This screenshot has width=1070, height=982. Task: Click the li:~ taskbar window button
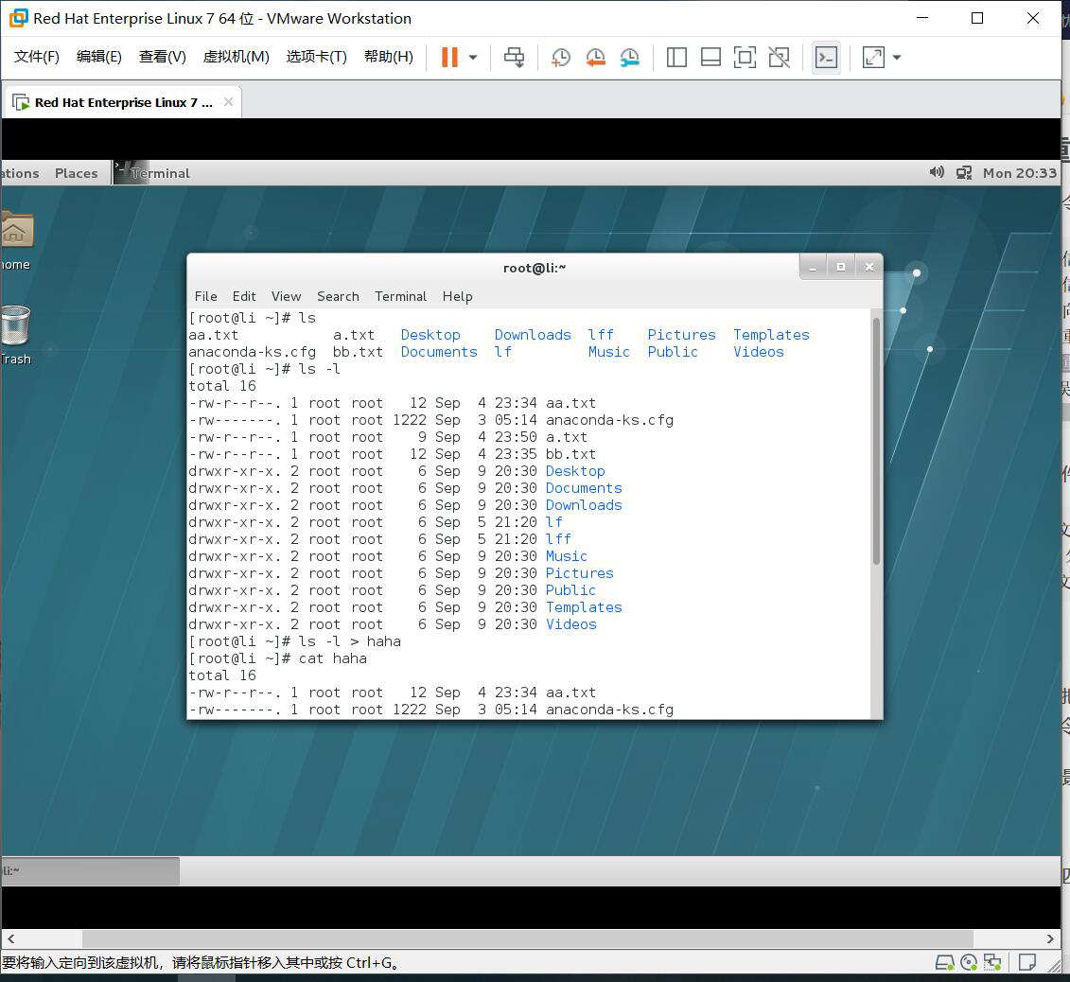(90, 870)
